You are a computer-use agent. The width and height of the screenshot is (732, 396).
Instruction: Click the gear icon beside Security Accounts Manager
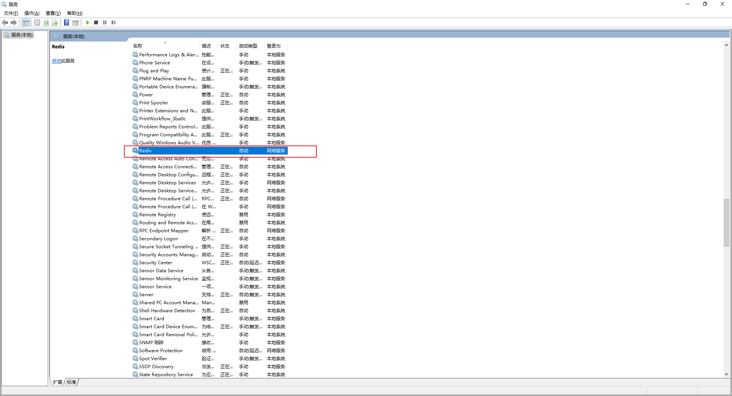tap(135, 254)
